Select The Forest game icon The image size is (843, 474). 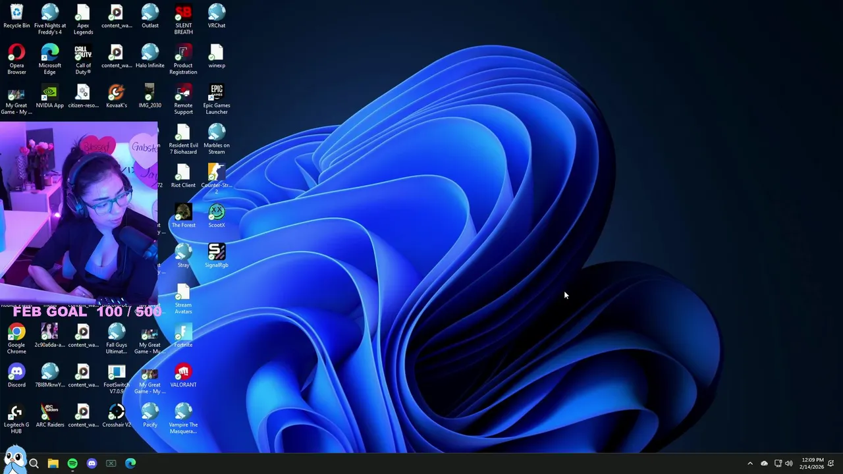(183, 216)
